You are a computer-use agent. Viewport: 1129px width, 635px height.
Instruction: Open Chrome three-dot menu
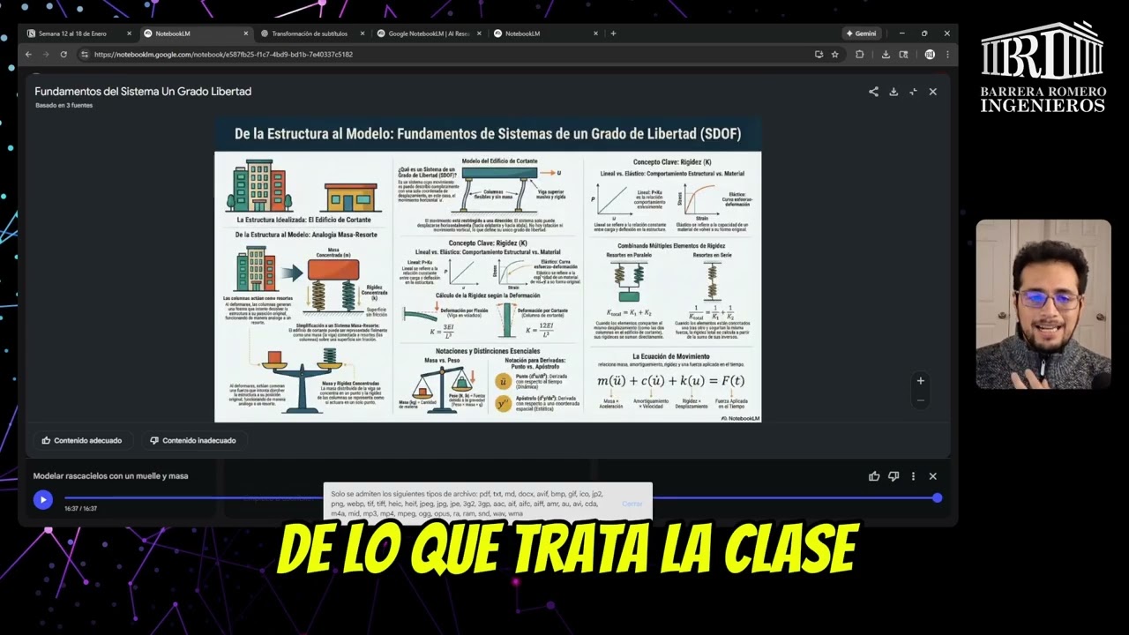947,55
